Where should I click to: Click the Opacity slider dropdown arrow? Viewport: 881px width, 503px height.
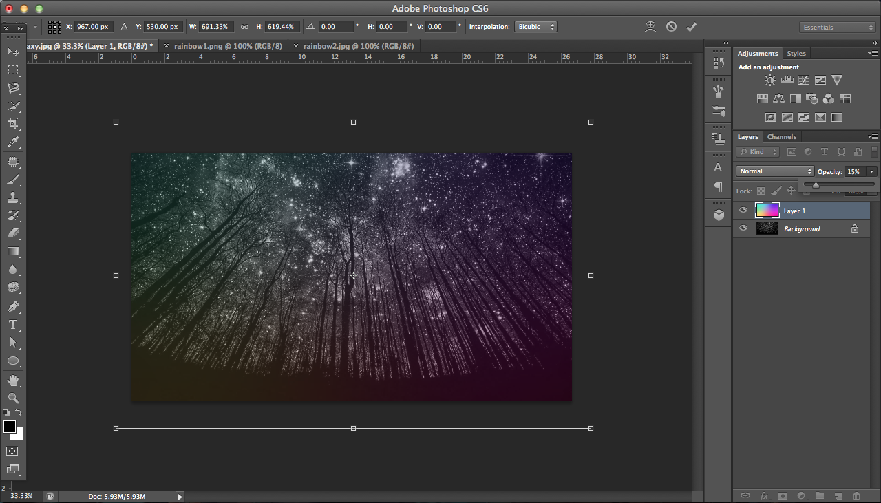[x=872, y=171]
